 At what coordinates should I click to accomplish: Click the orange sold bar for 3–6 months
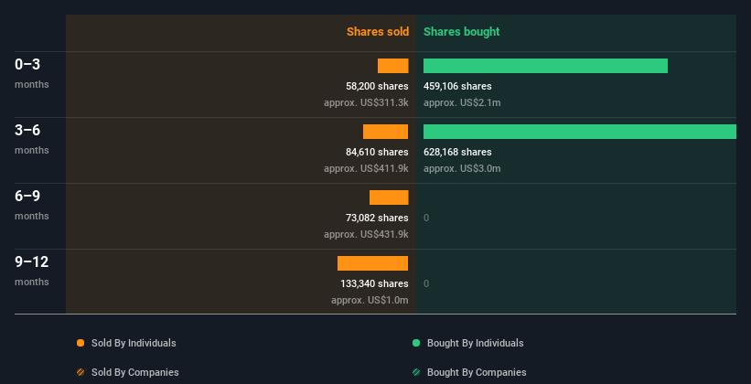pos(385,132)
